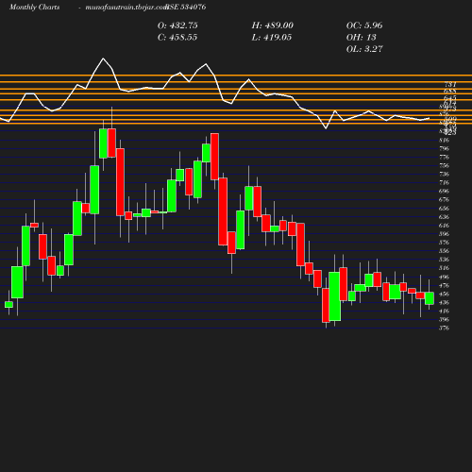This screenshot has height=472, width=472.
Task: Click the 576 price axis label
Action: pyautogui.click(x=444, y=243)
